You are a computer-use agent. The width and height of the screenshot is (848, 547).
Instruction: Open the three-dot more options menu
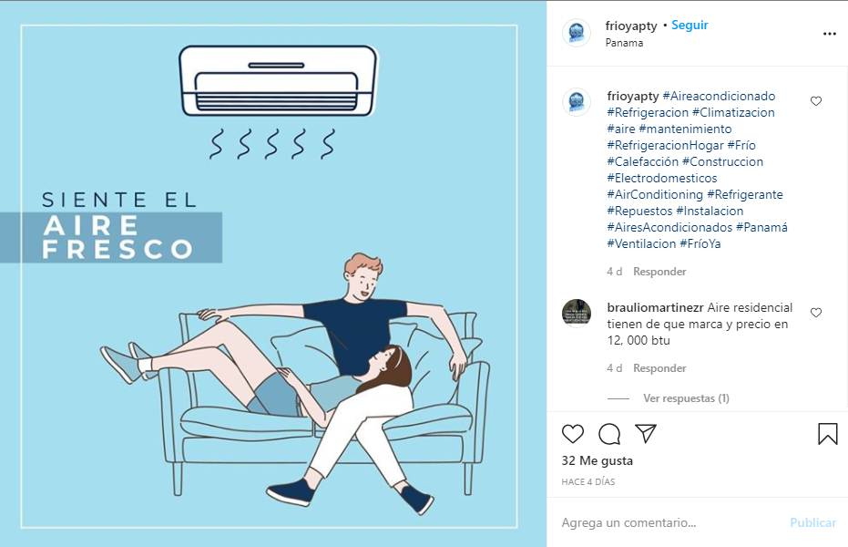[830, 34]
